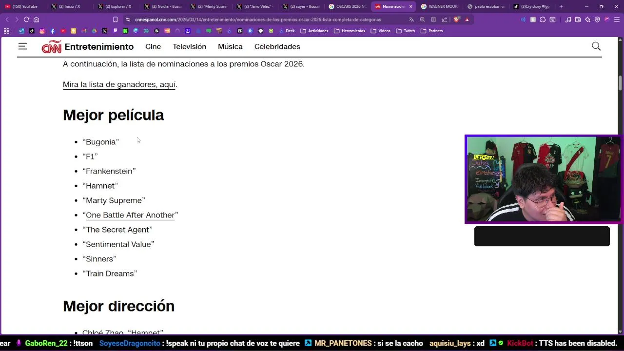Image resolution: width=624 pixels, height=351 pixels.
Task: Open YouTube bookmark icon
Action: point(63,31)
